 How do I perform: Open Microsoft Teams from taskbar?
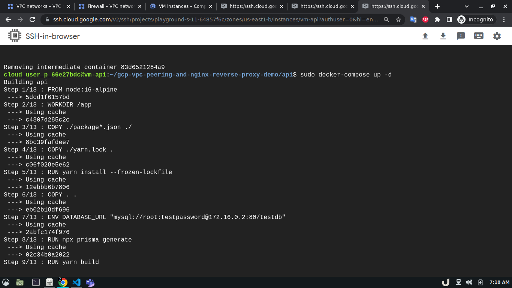coord(90,282)
